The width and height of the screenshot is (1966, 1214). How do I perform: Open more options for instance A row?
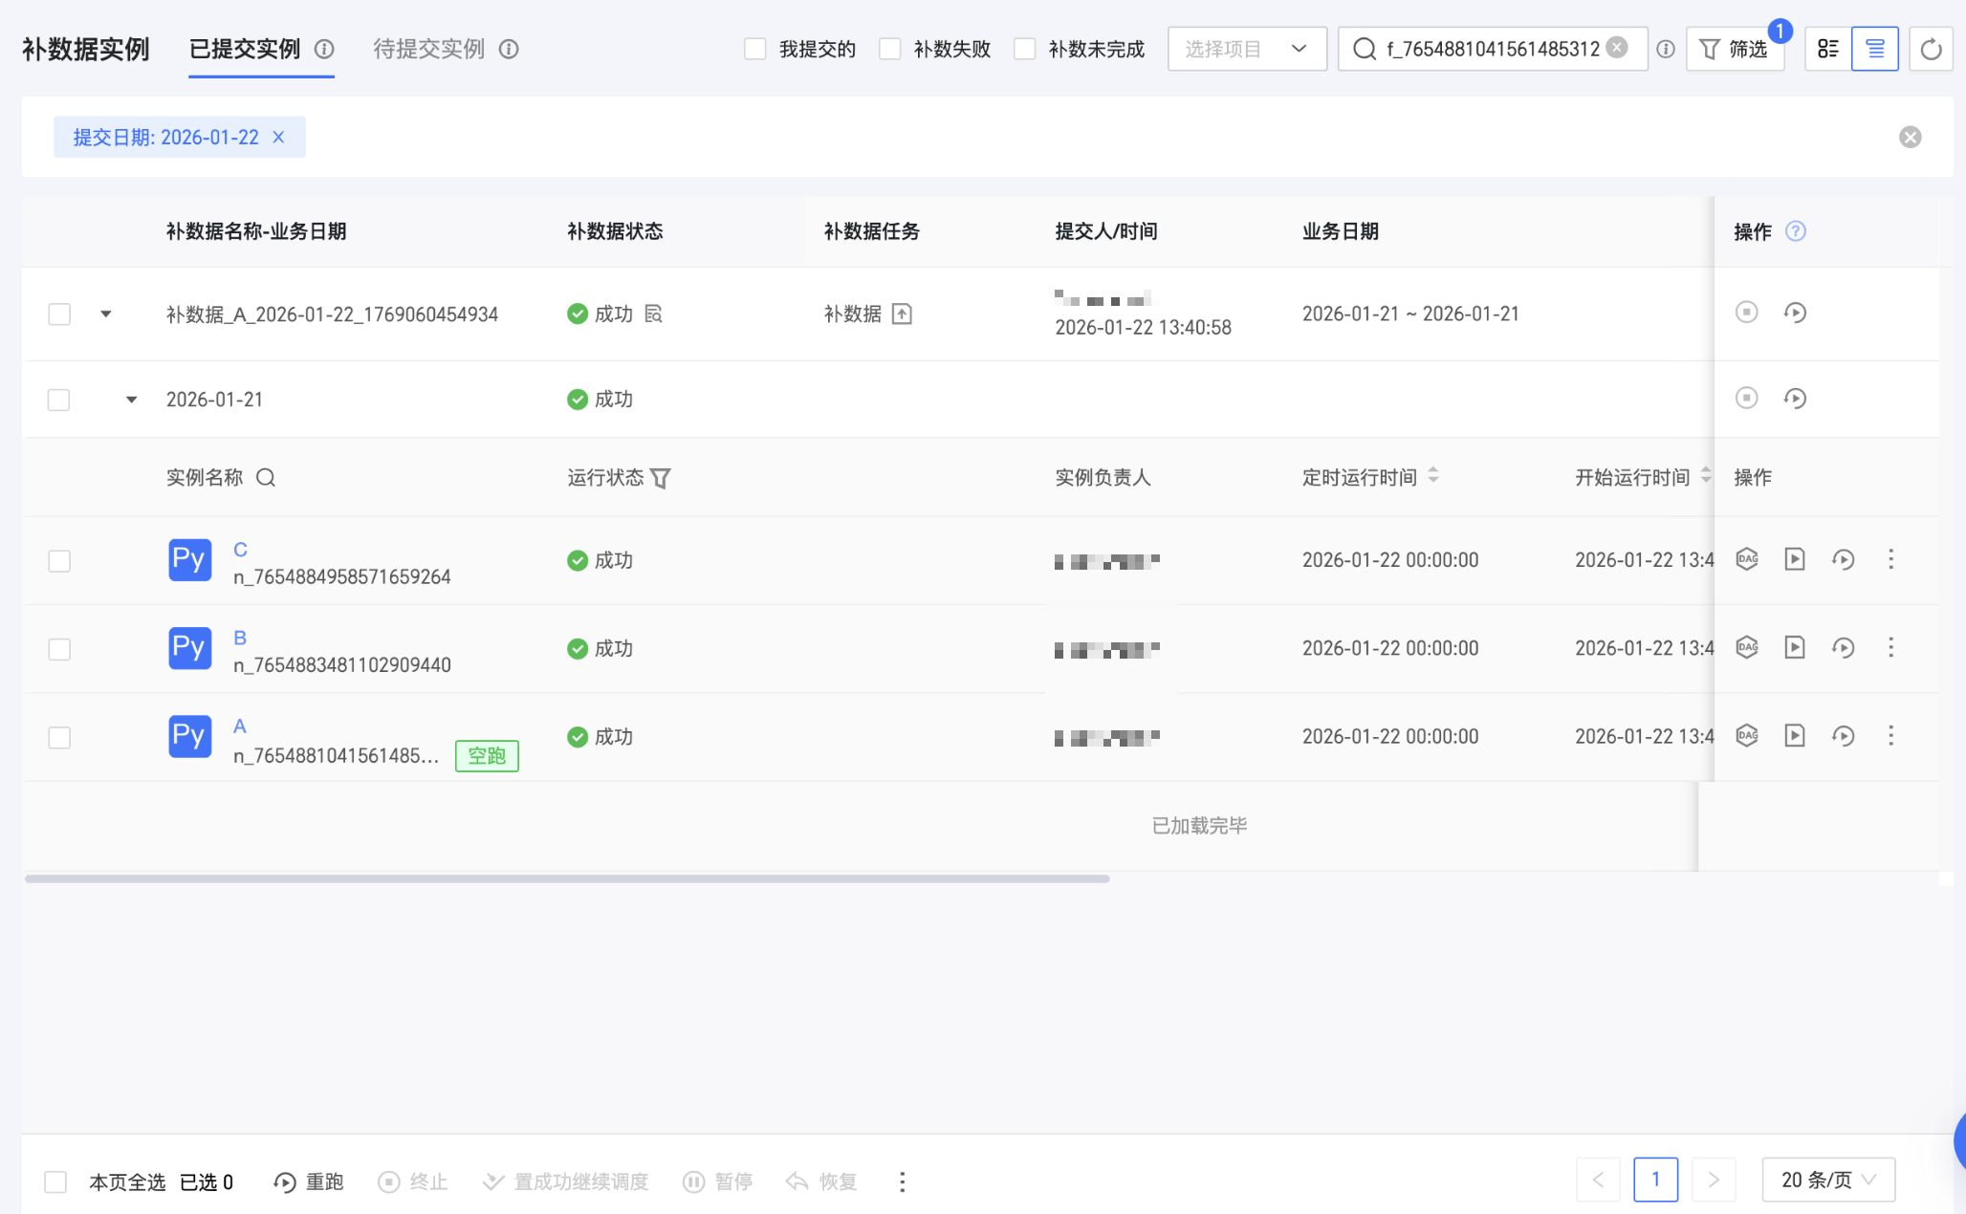(x=1890, y=736)
